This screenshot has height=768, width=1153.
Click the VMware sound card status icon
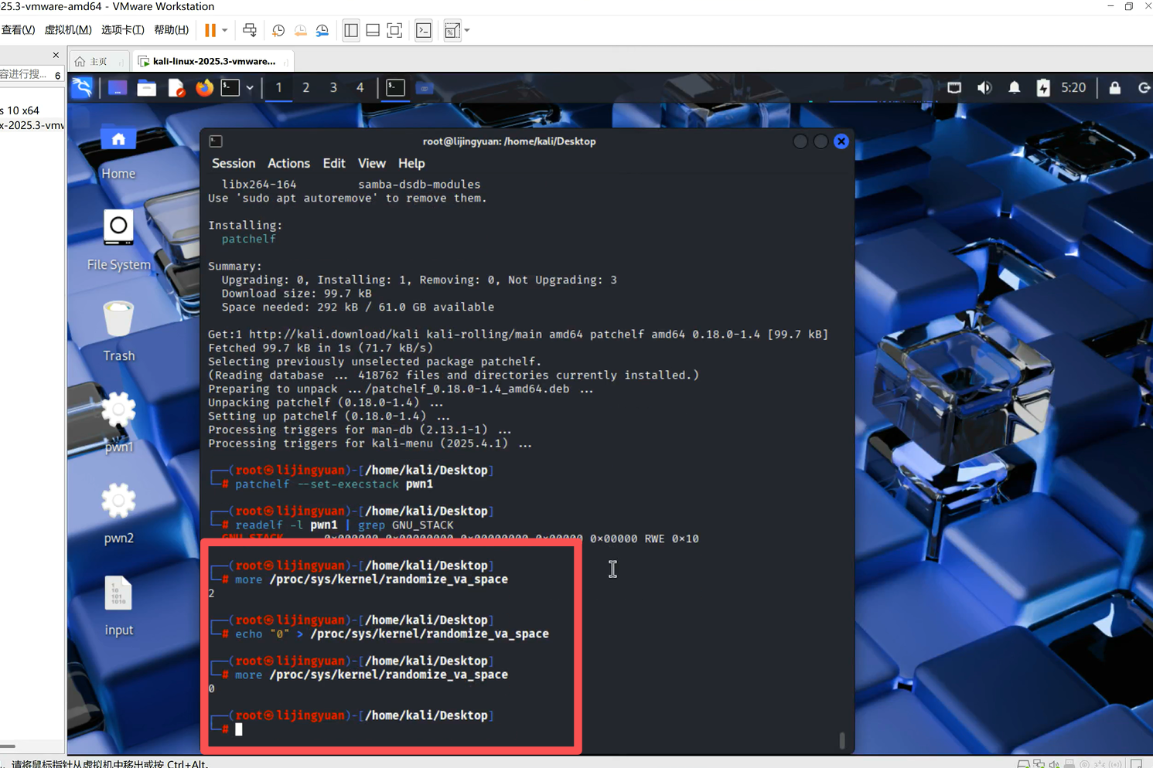click(1054, 764)
